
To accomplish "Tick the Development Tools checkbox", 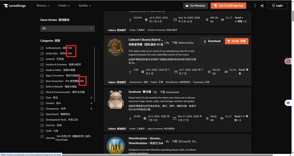I will (42, 120).
